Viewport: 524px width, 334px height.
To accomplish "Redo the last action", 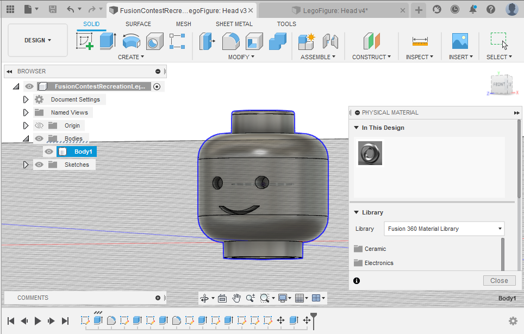I will click(92, 9).
